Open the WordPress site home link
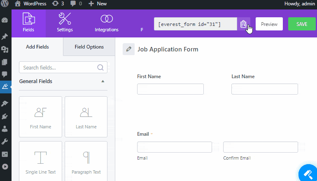317x181 pixels. 30,4
